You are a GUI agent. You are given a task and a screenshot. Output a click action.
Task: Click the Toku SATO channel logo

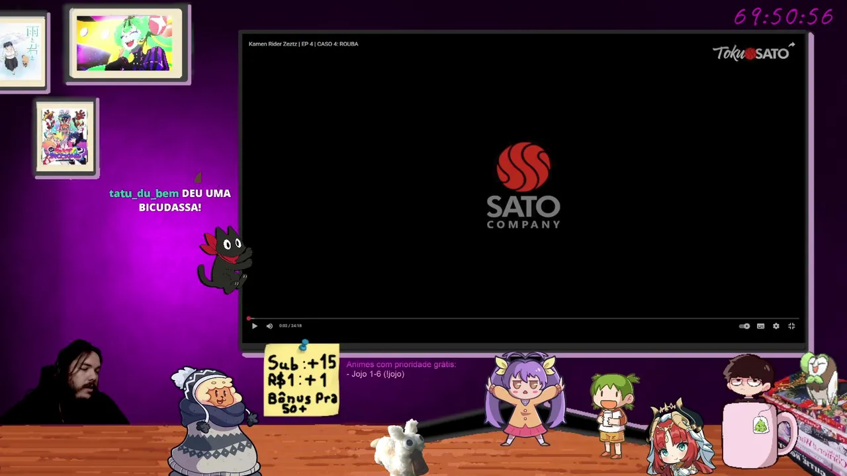click(x=750, y=53)
